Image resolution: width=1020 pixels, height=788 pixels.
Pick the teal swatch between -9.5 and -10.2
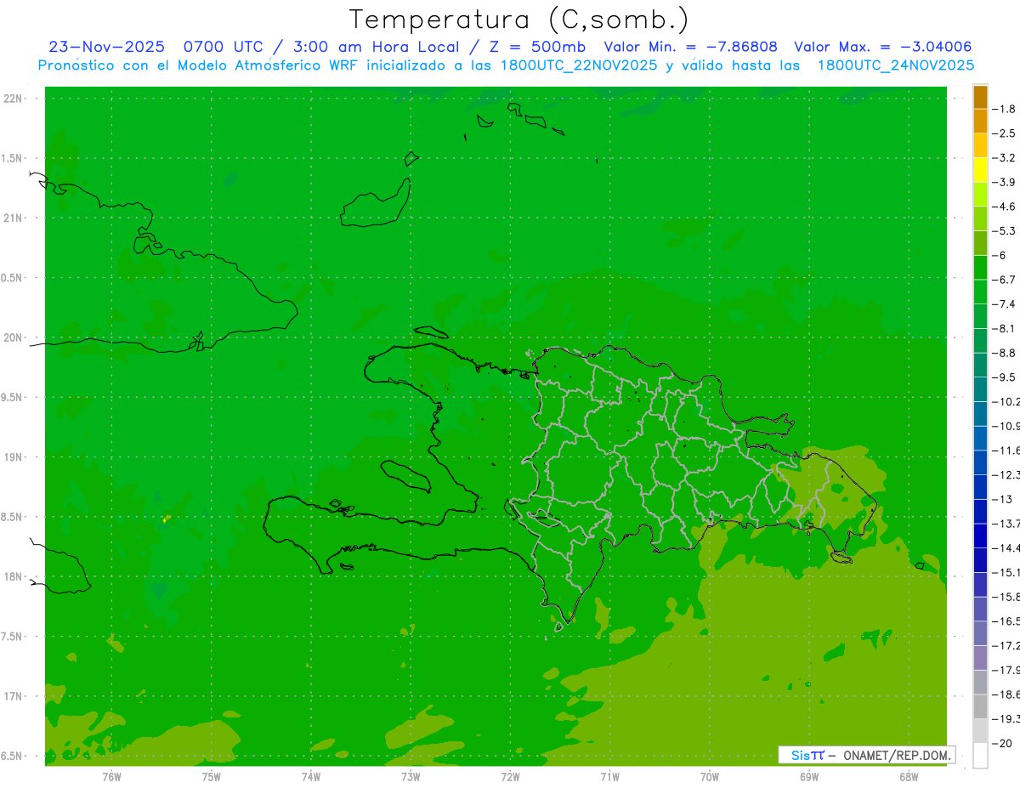point(980,389)
